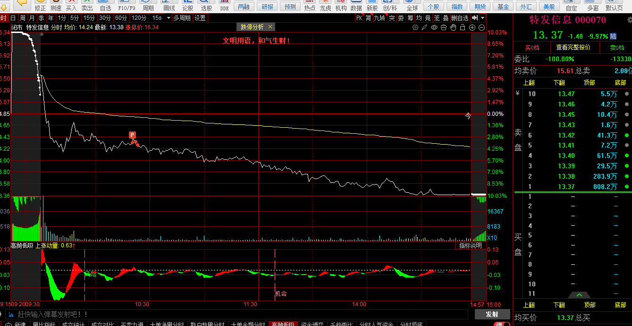Viewport: 632px width, 326px height.
Task: Switch to the 资金博弈 indicator tab
Action: coord(313,324)
